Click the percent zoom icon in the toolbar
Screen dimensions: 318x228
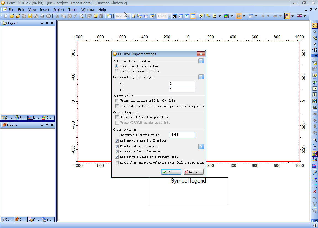(175, 16)
